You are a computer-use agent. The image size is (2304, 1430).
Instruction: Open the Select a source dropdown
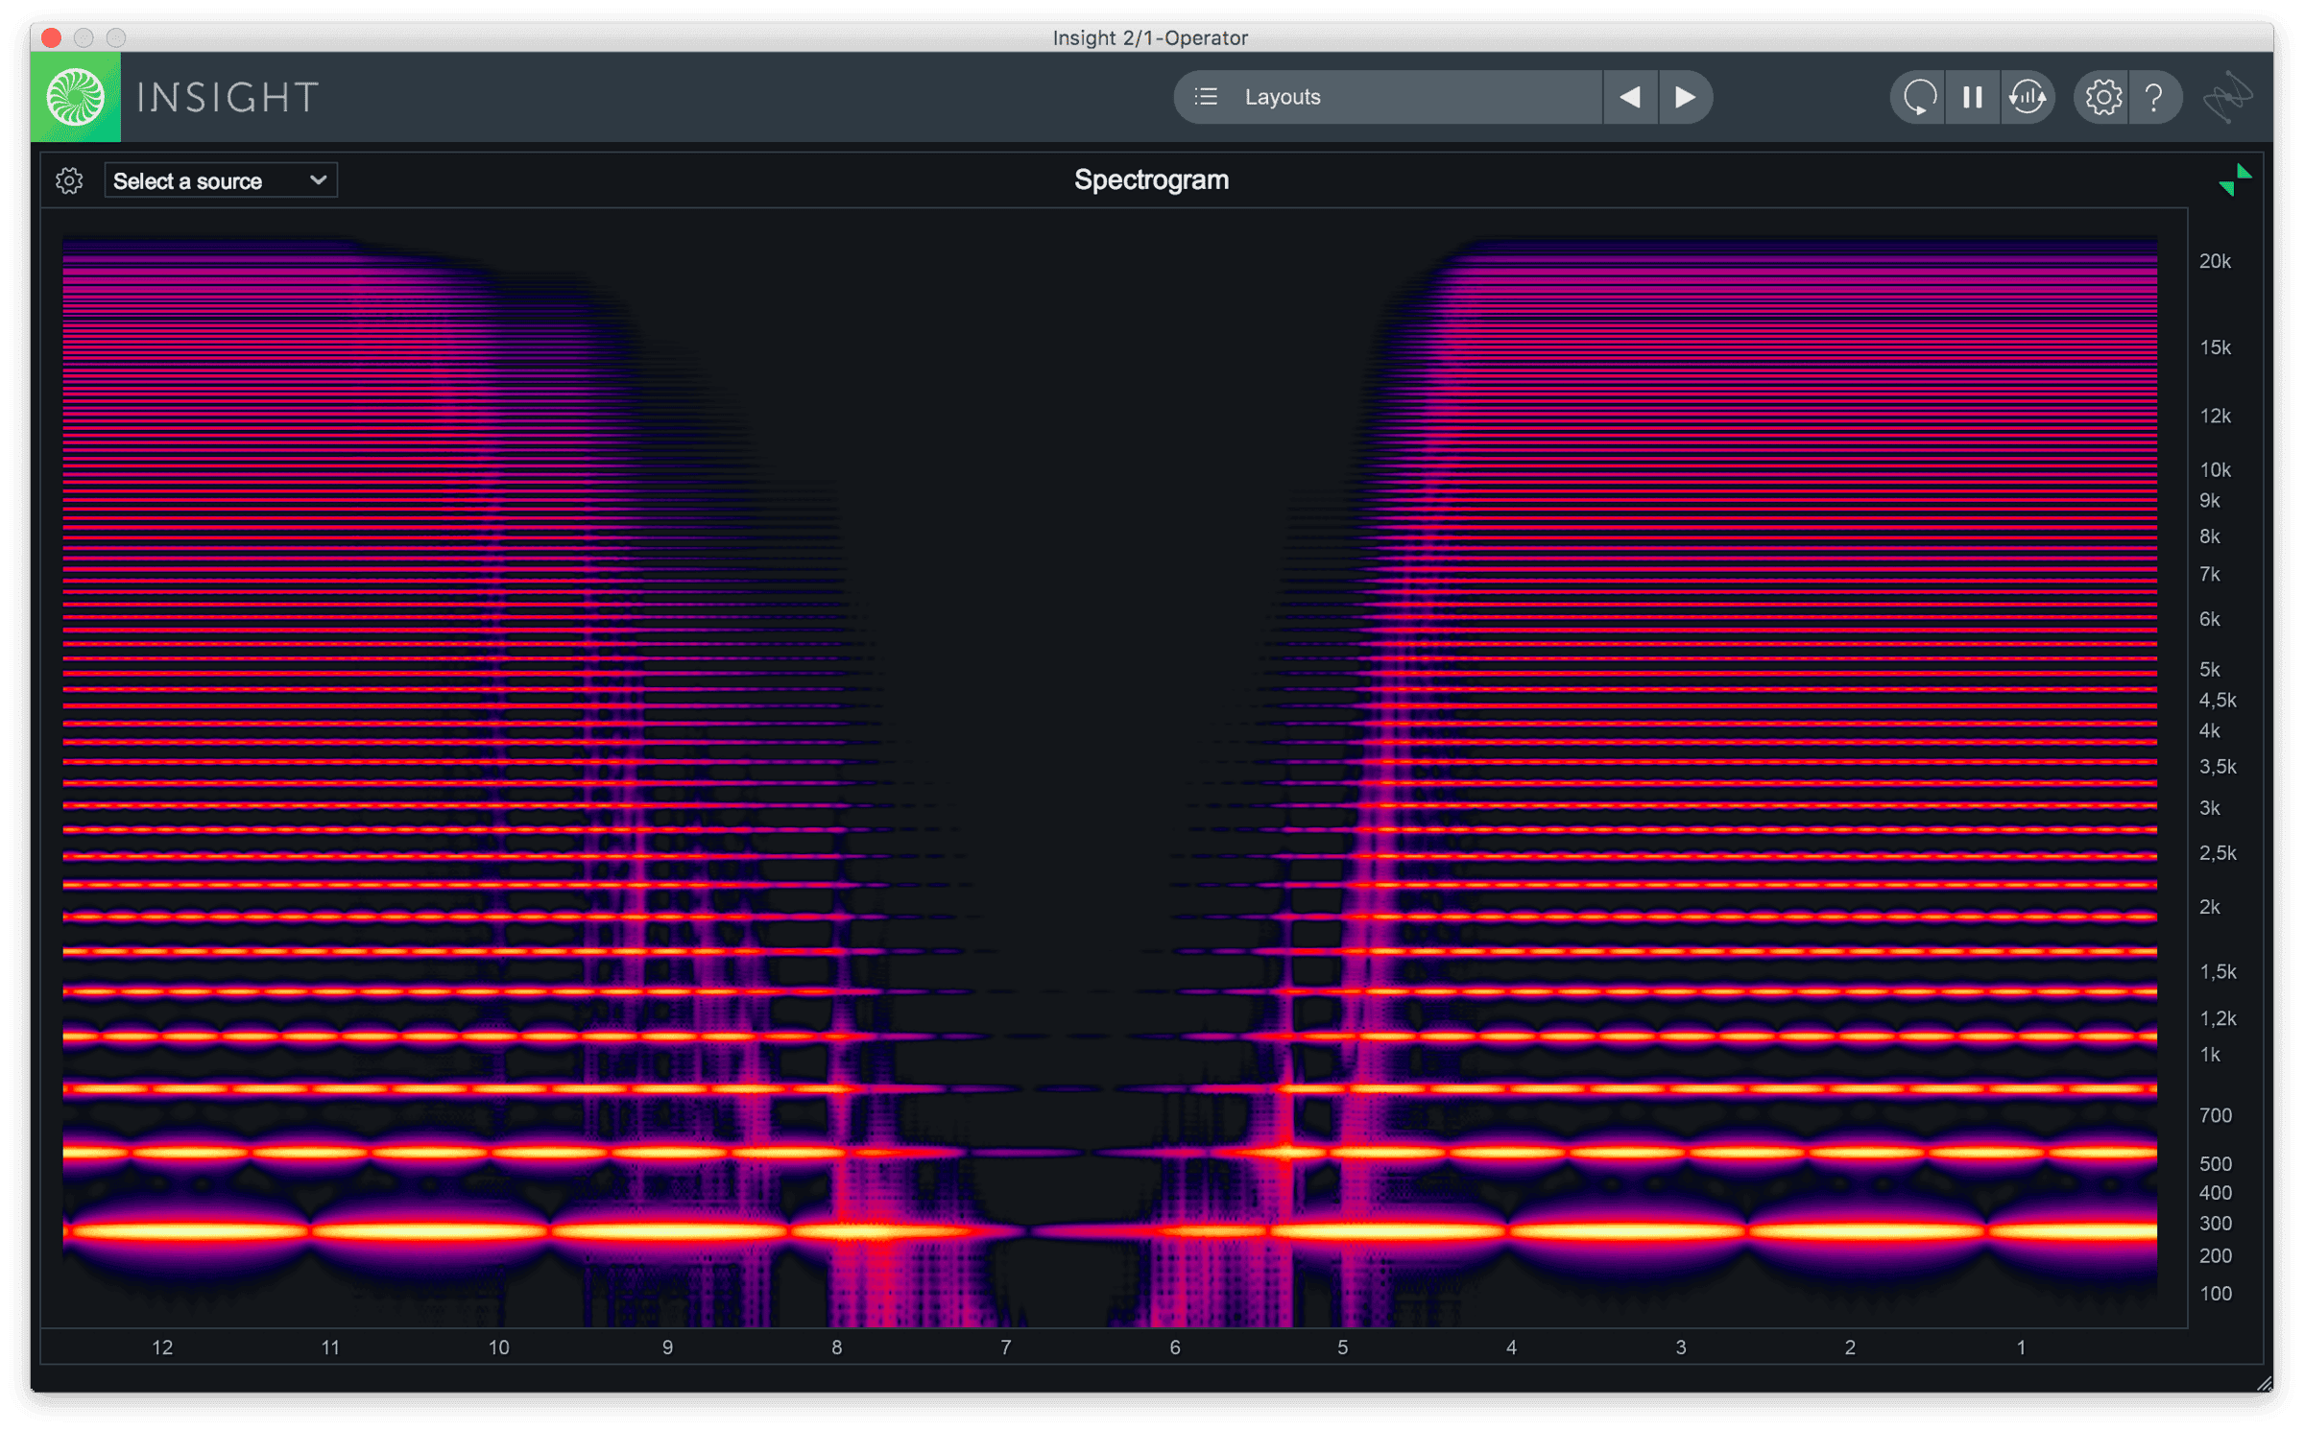coord(221,180)
